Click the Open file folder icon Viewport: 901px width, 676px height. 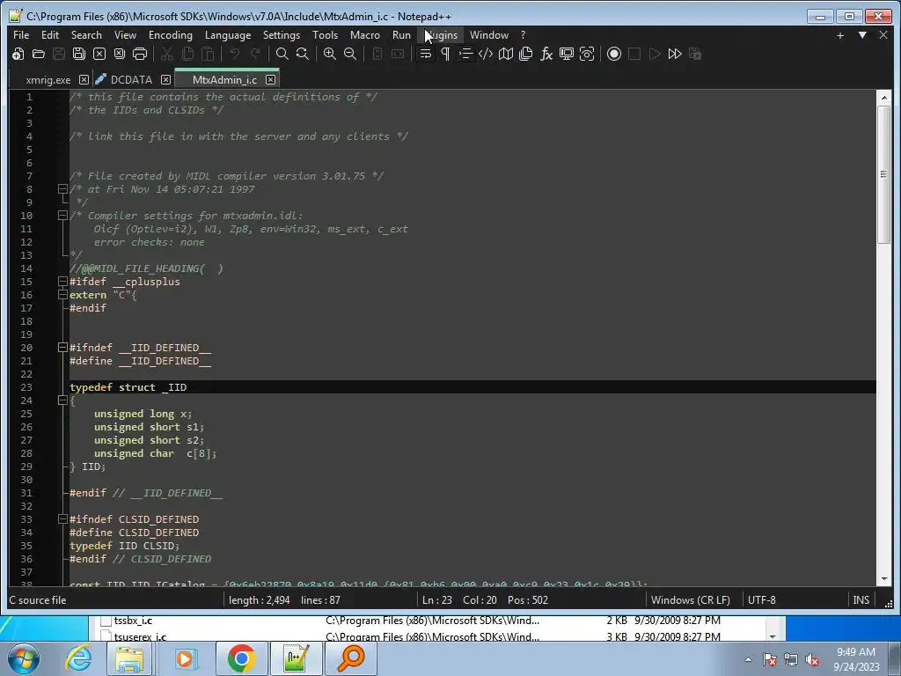[39, 54]
